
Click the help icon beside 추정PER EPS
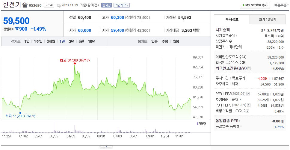click(240, 100)
